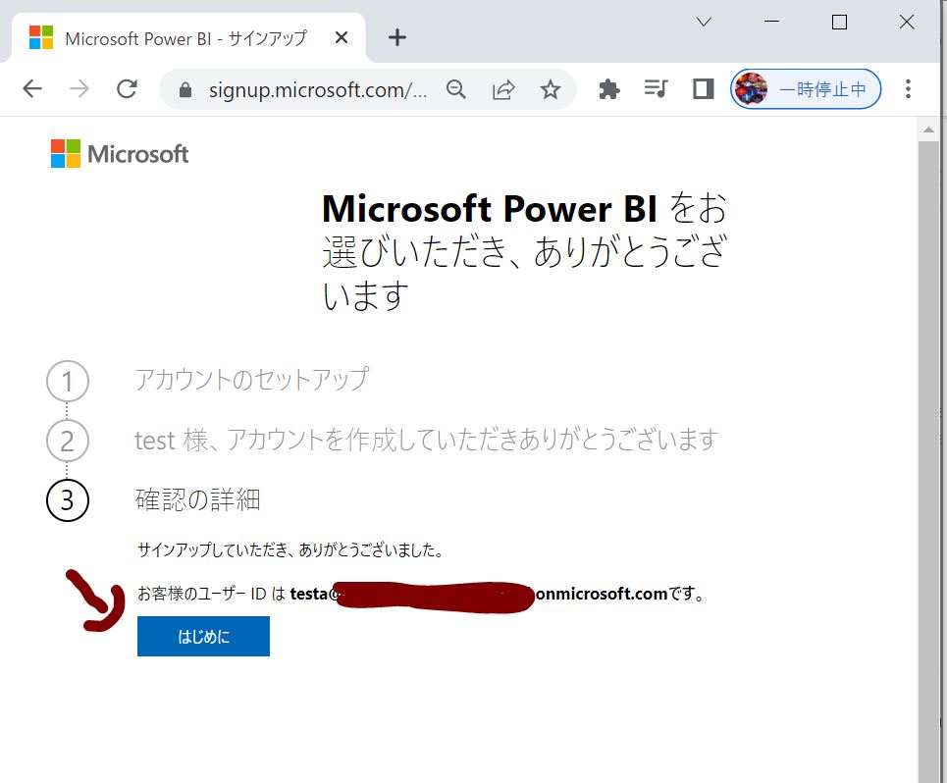Select the step 2 circle

68,441
